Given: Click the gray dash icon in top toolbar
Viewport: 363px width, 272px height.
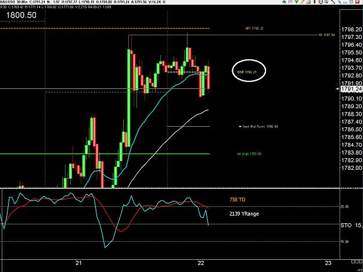Looking at the screenshot, I should tap(345, 2).
